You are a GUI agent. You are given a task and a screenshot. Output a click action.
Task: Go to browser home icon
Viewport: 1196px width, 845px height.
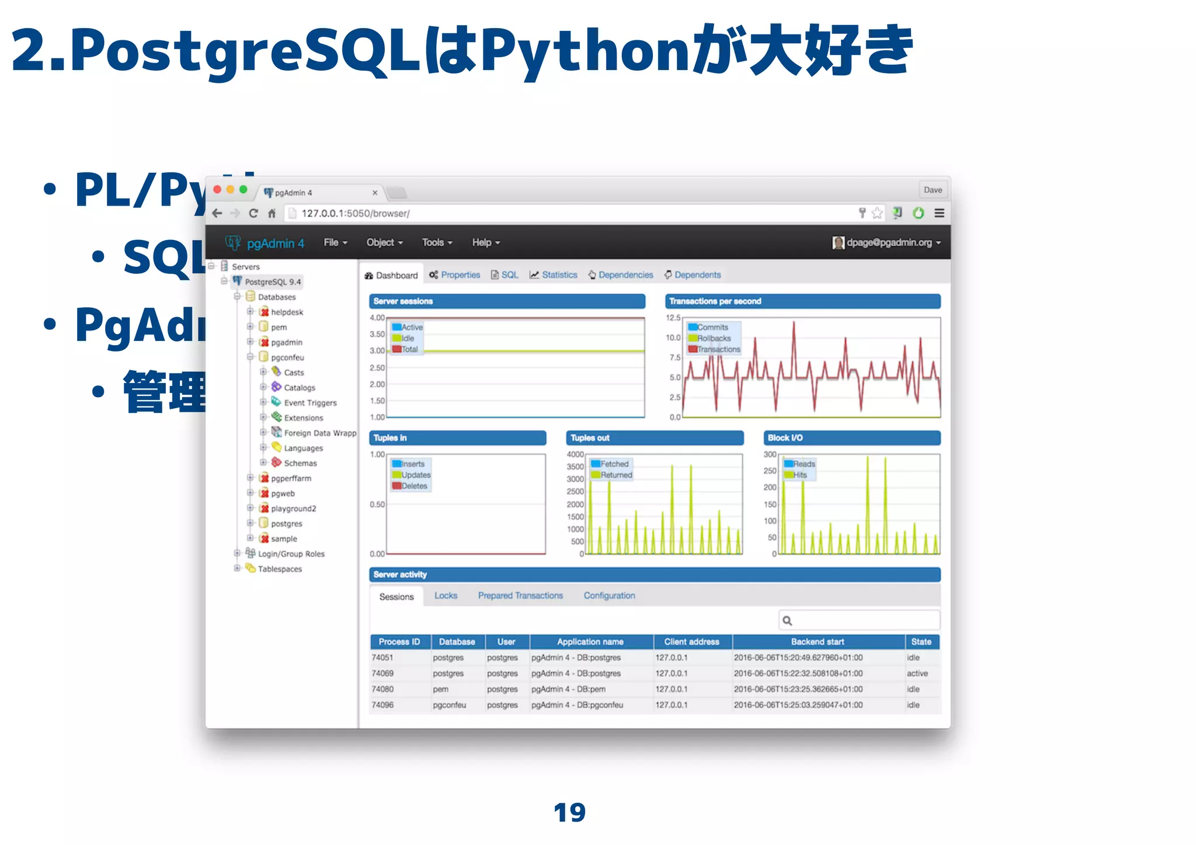(x=272, y=213)
